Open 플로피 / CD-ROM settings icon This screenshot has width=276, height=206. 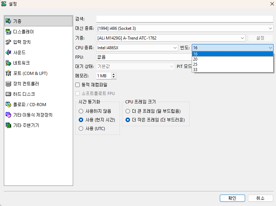click(8, 104)
